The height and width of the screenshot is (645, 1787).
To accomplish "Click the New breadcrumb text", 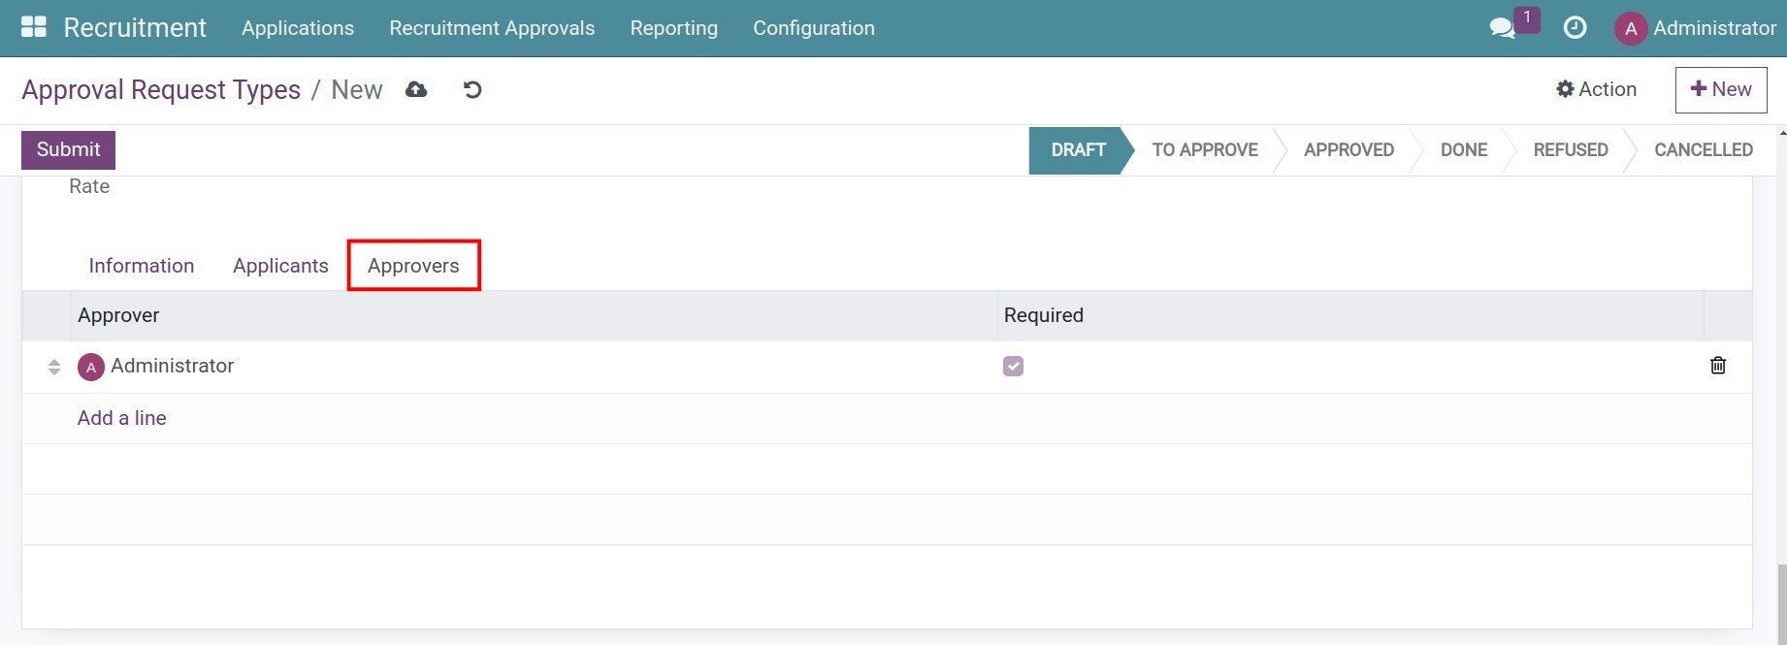I will click(357, 90).
